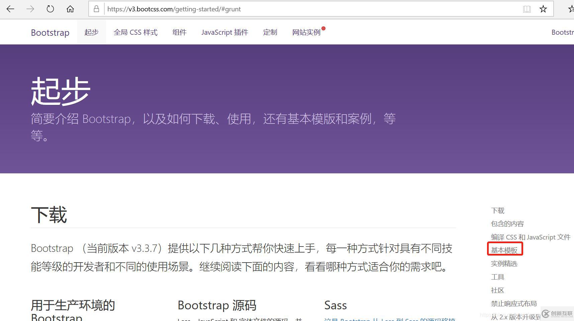Screen dimensions: 574x321
Task: Open the 组件 navigation item
Action: tap(179, 32)
